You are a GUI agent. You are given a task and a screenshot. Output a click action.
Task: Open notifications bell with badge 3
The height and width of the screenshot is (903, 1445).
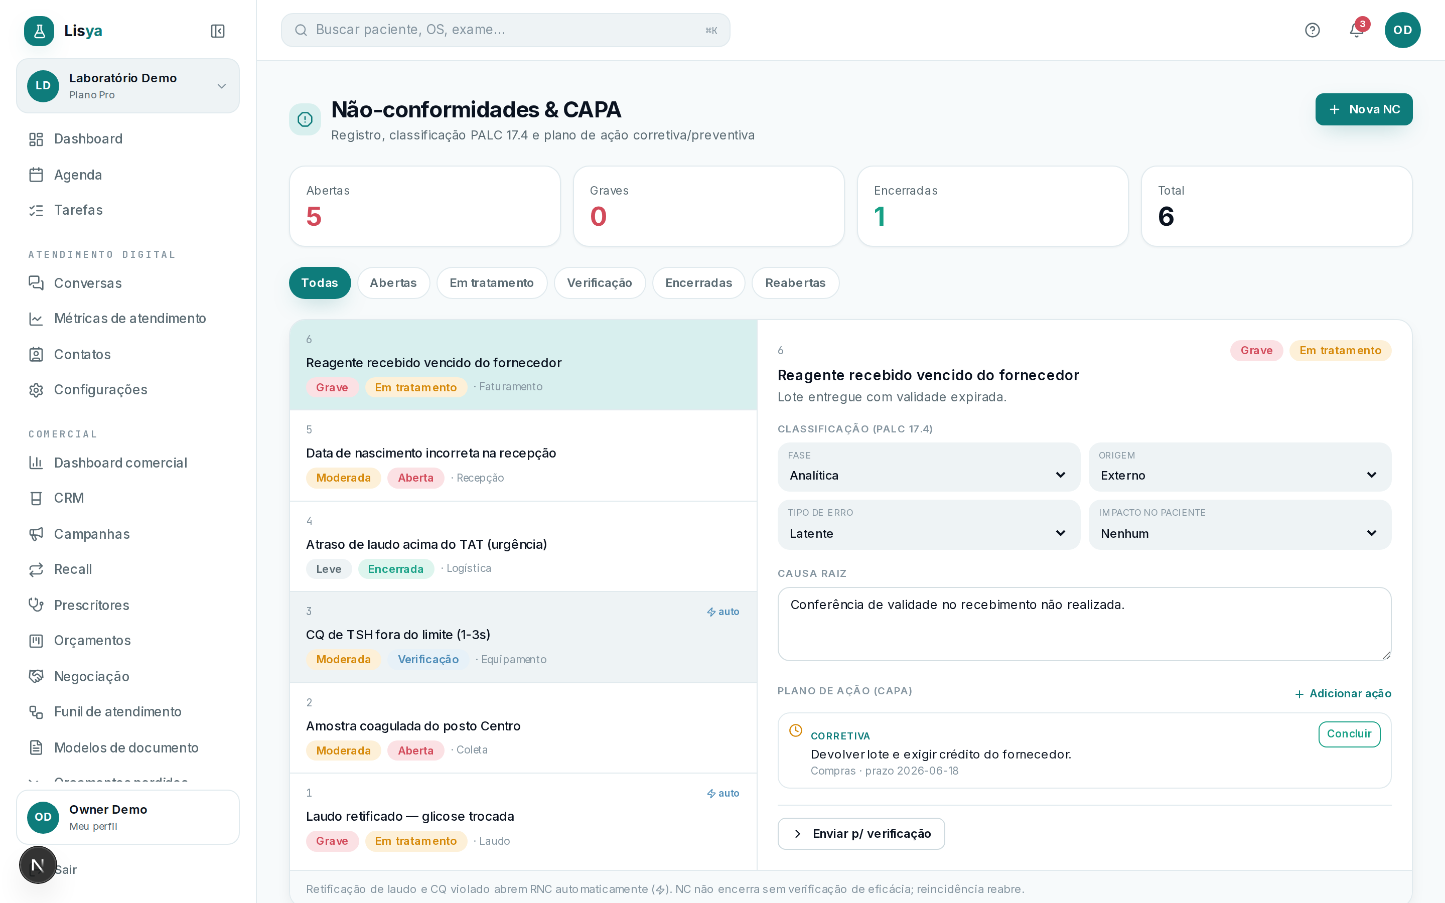(x=1356, y=30)
